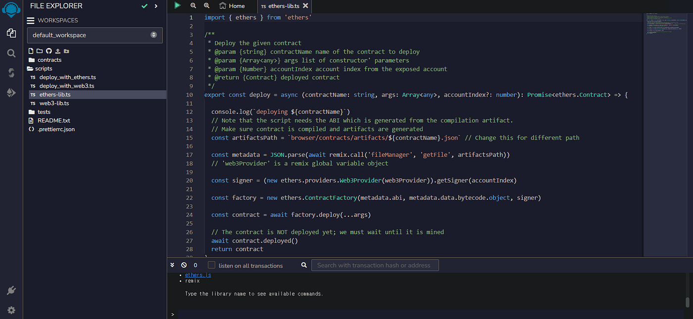Click the WORKSPACES label
The image size is (693, 319).
(58, 20)
